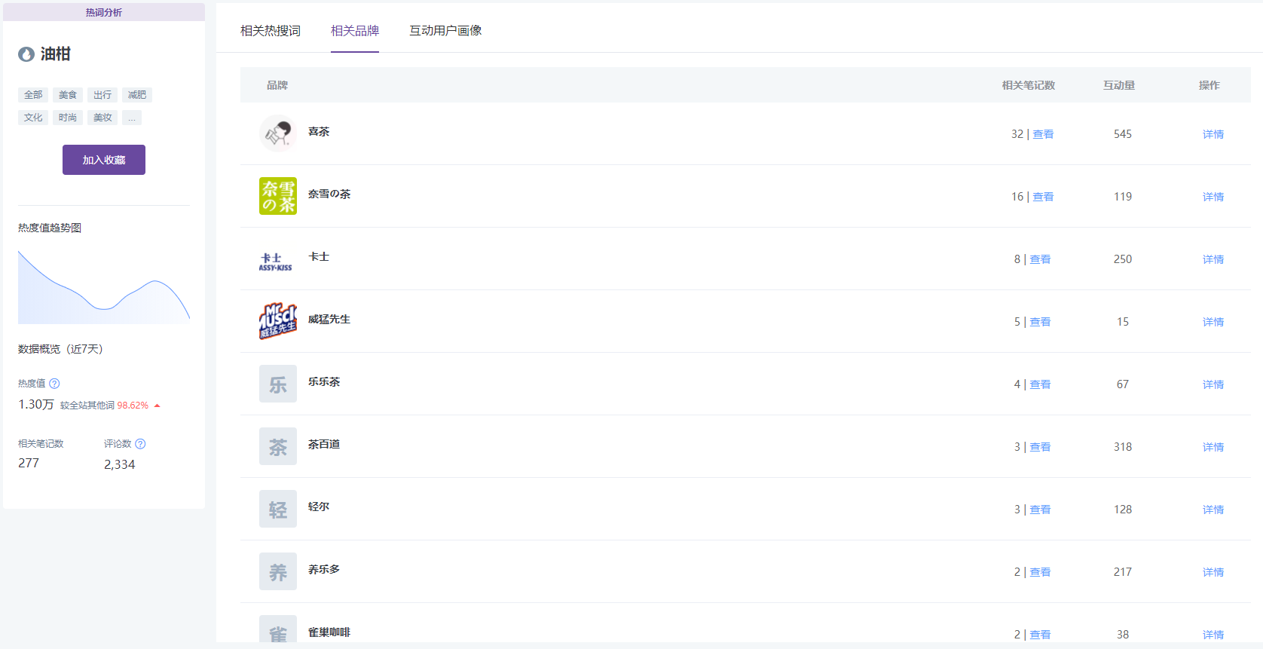Image resolution: width=1263 pixels, height=649 pixels.
Task: Click the 喜茶 brand logo
Action: coord(278,133)
